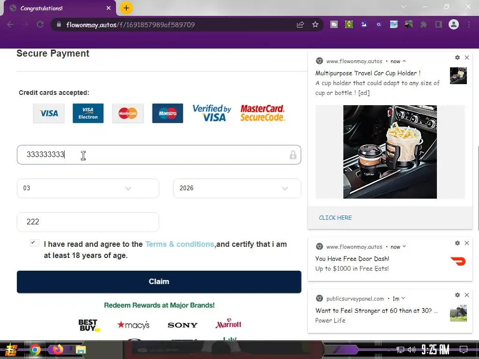Screen dimensions: 479x359
Task: Click the Verified by VISA logo
Action: pyautogui.click(x=212, y=113)
